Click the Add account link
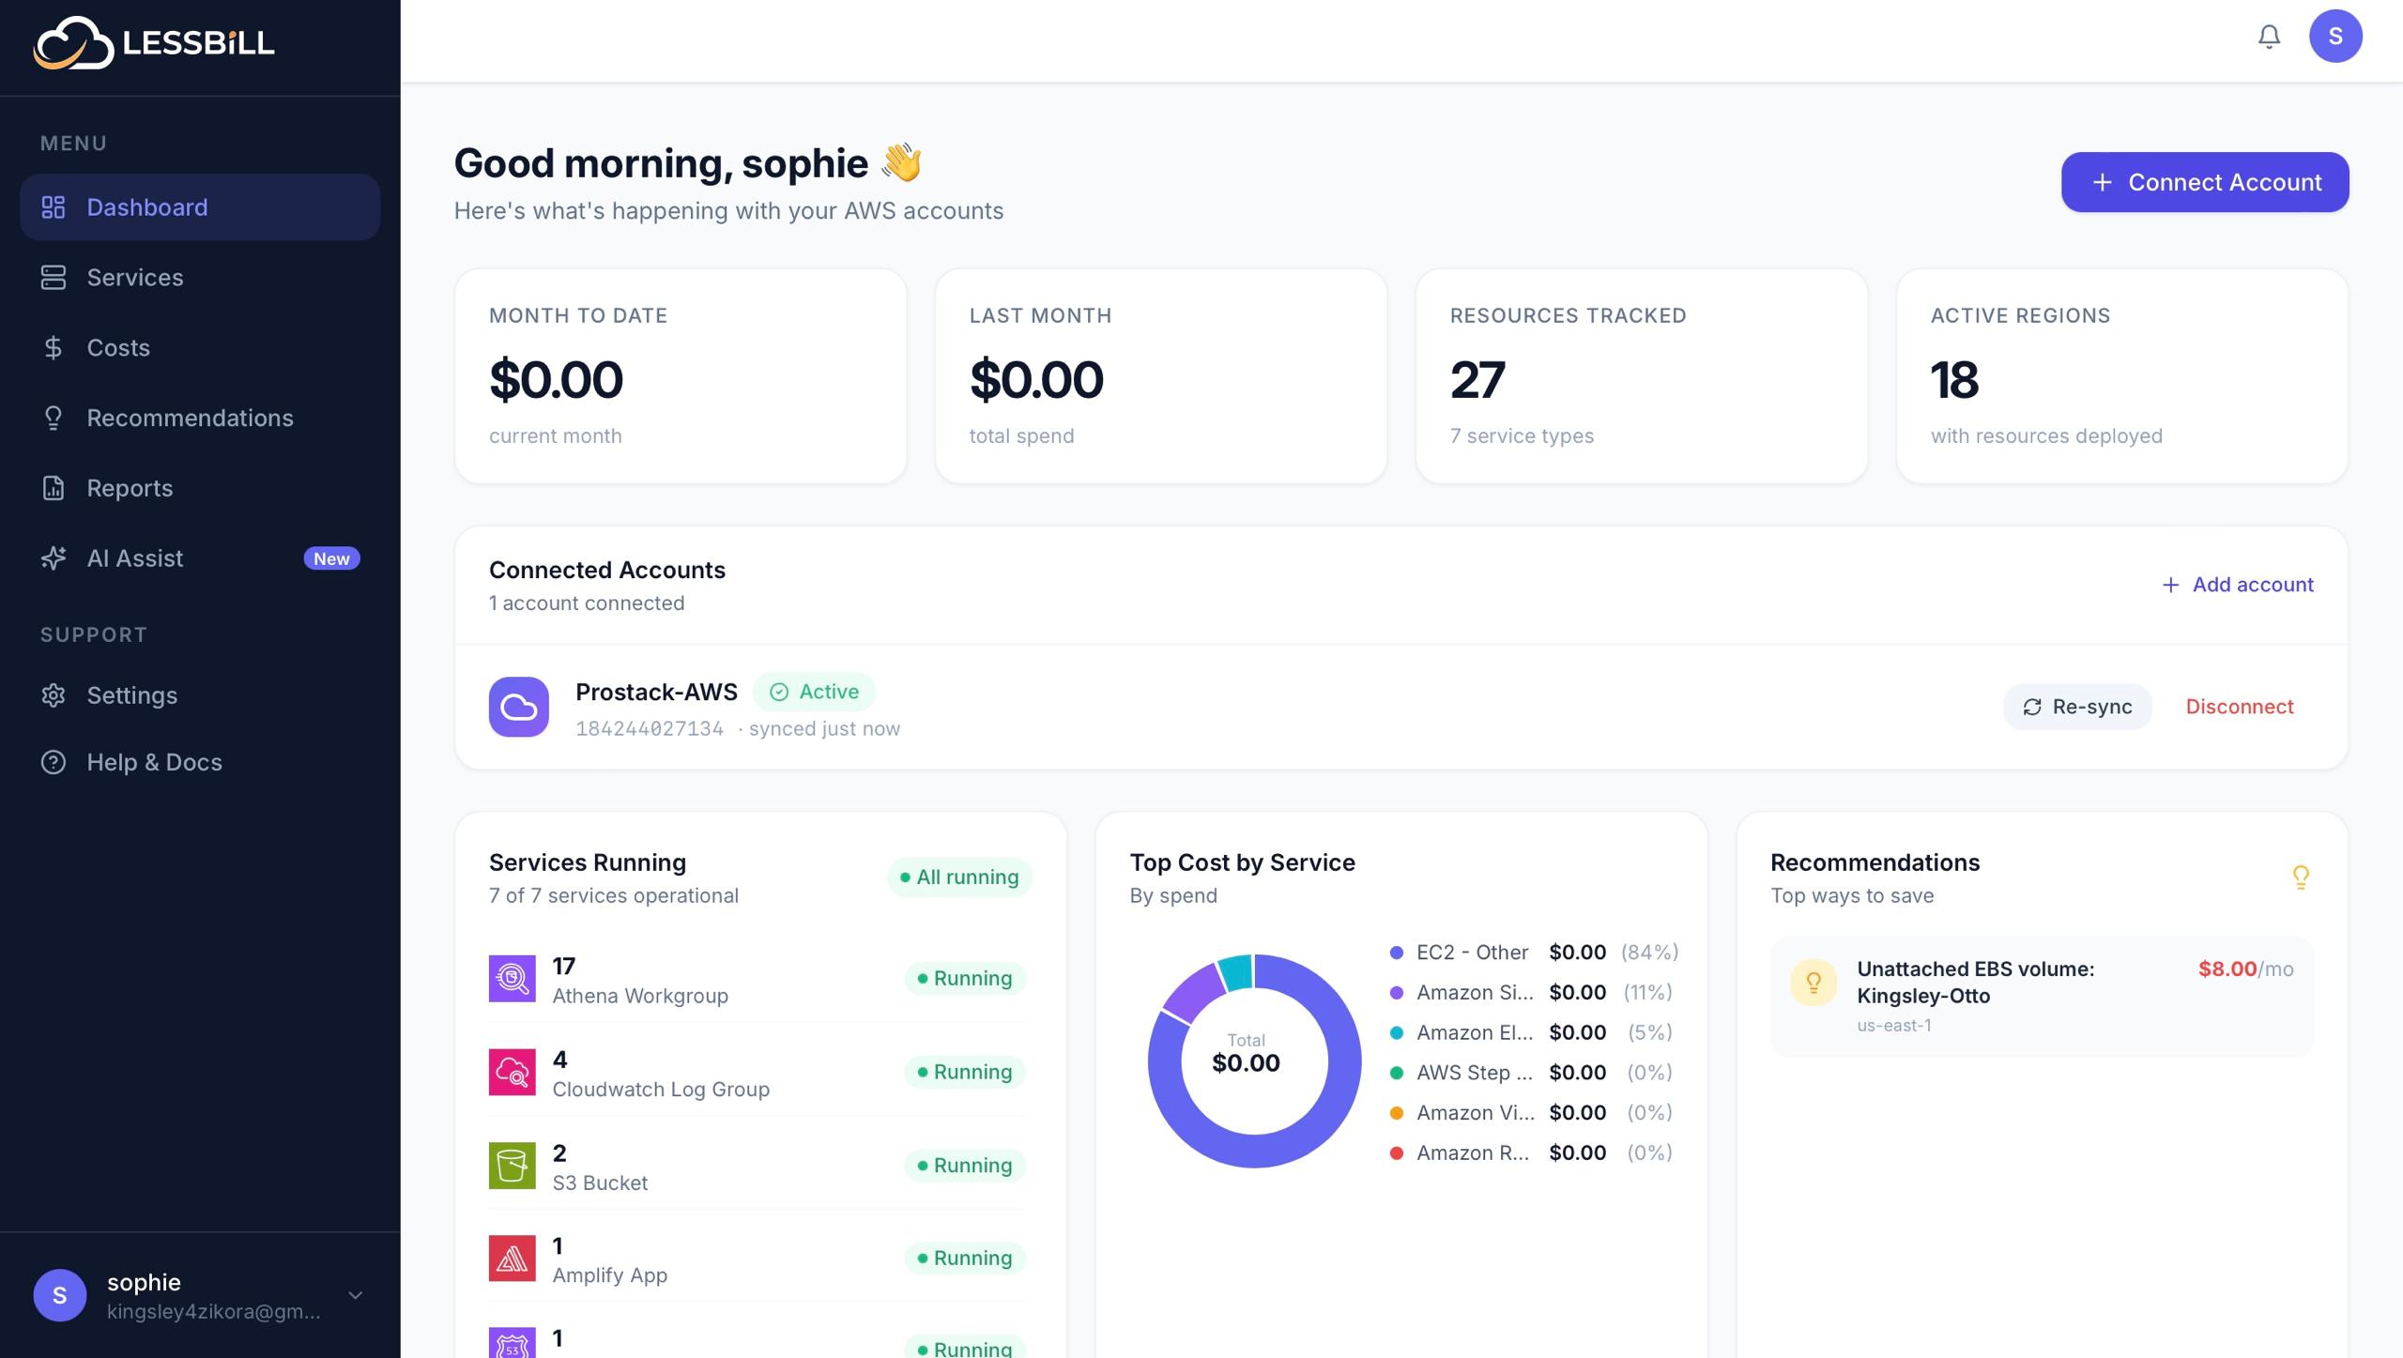Image resolution: width=2403 pixels, height=1358 pixels. (x=2238, y=585)
